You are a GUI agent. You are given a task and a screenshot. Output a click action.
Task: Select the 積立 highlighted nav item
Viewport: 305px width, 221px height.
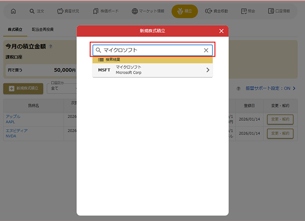pyautogui.click(x=185, y=11)
